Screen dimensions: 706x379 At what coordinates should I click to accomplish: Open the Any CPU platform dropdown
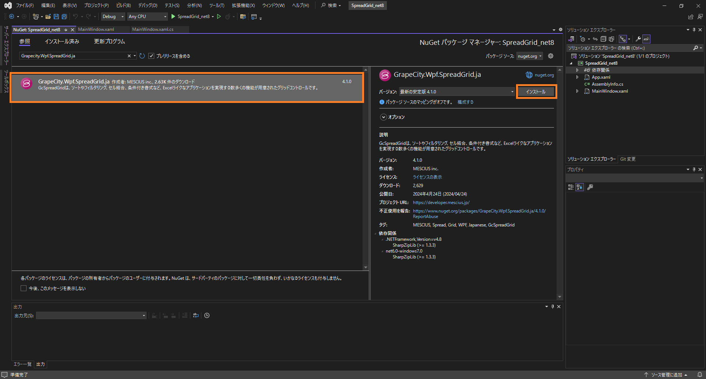coord(147,17)
